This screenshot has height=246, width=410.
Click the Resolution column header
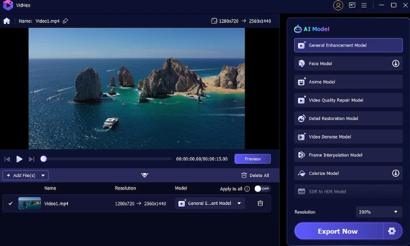pos(125,188)
